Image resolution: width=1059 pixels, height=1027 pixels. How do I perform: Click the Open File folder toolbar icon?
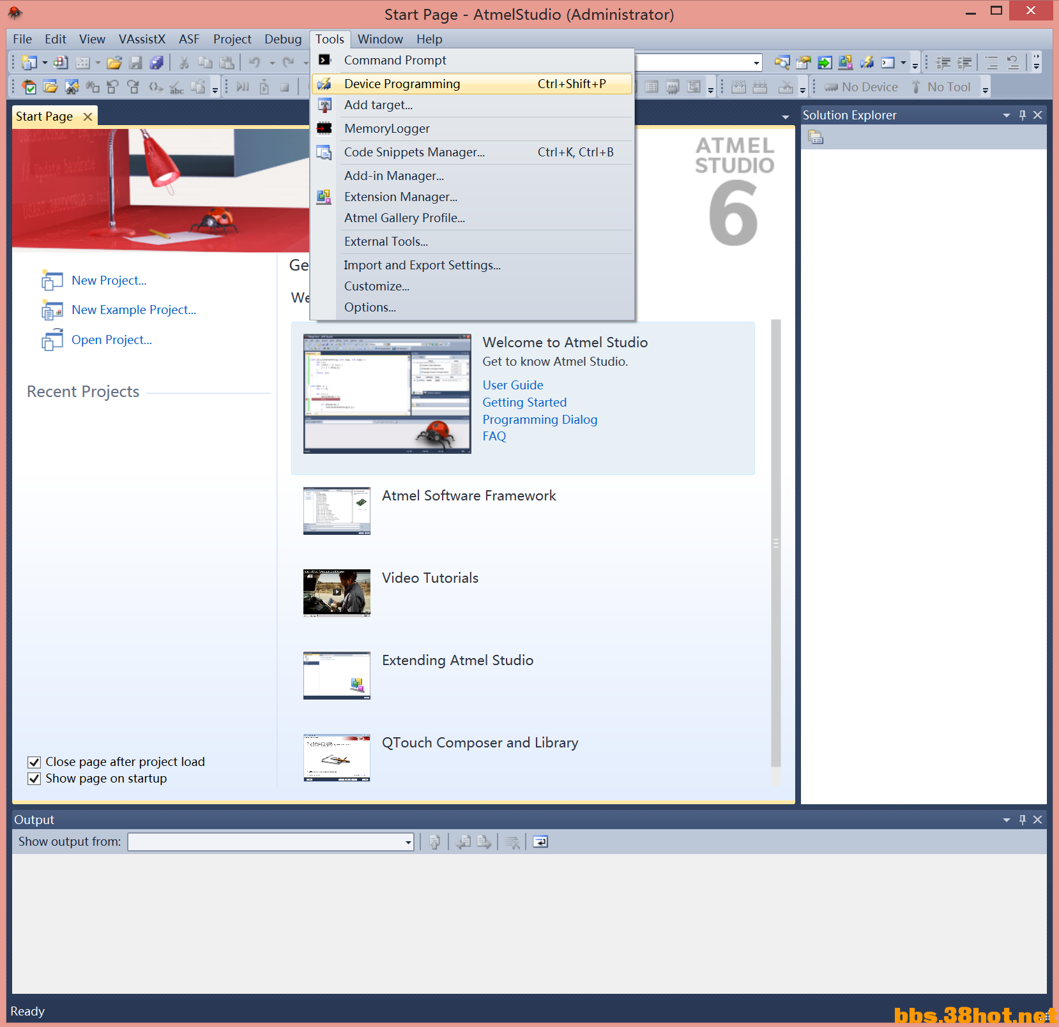[114, 63]
